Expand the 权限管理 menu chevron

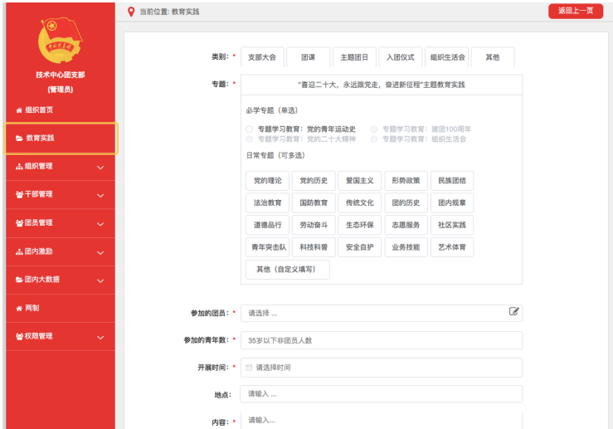click(100, 338)
